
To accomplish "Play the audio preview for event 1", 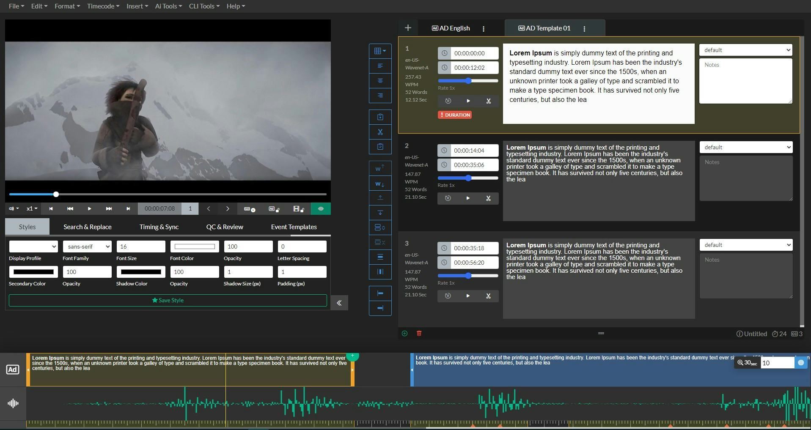I will click(x=467, y=101).
